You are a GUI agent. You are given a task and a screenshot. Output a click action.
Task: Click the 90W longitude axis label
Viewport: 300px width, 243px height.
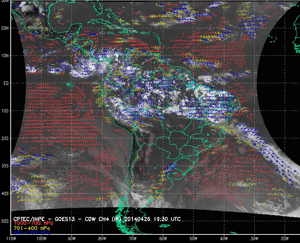click(x=72, y=238)
